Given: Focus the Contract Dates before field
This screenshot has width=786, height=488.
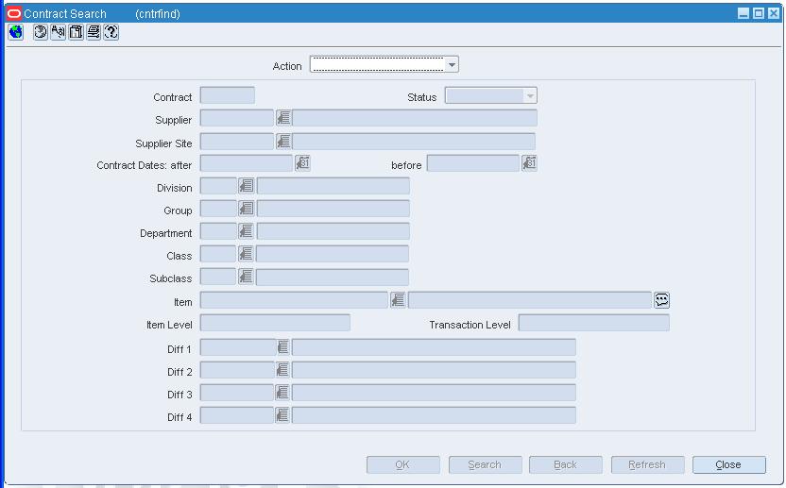Looking at the screenshot, I should 472,163.
